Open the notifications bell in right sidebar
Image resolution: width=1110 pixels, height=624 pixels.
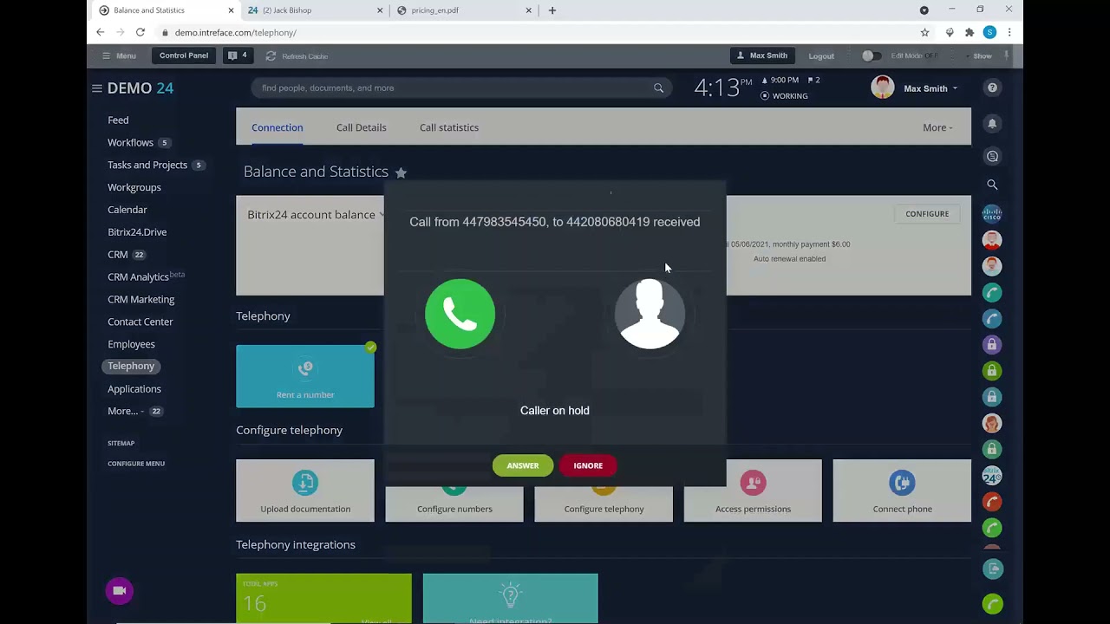(x=992, y=123)
